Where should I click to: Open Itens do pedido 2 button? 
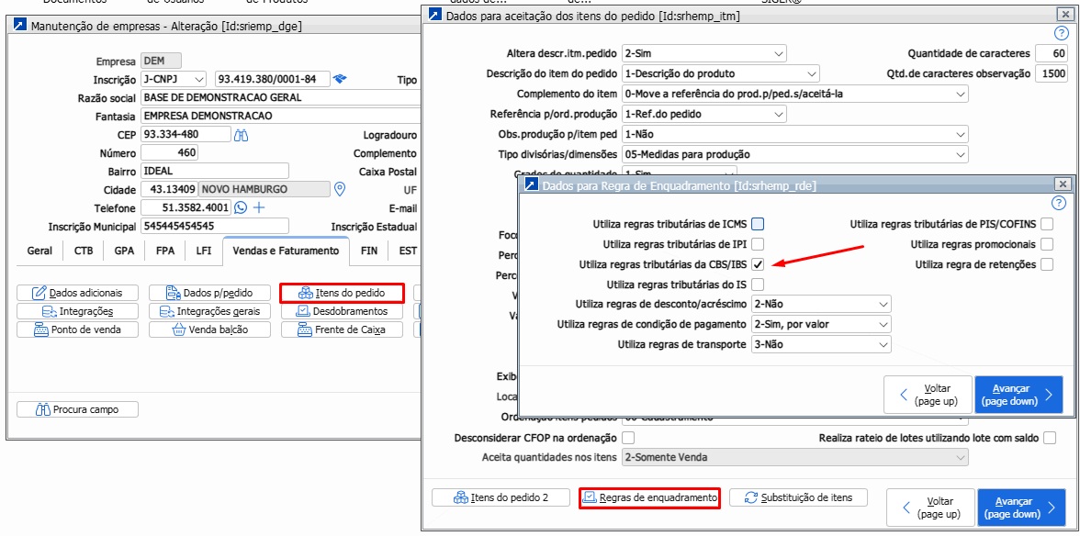[501, 497]
